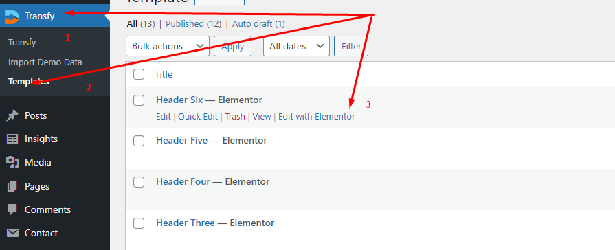Click the Transfy logo icon in sidebar
The image size is (615, 250).
pyautogui.click(x=12, y=16)
